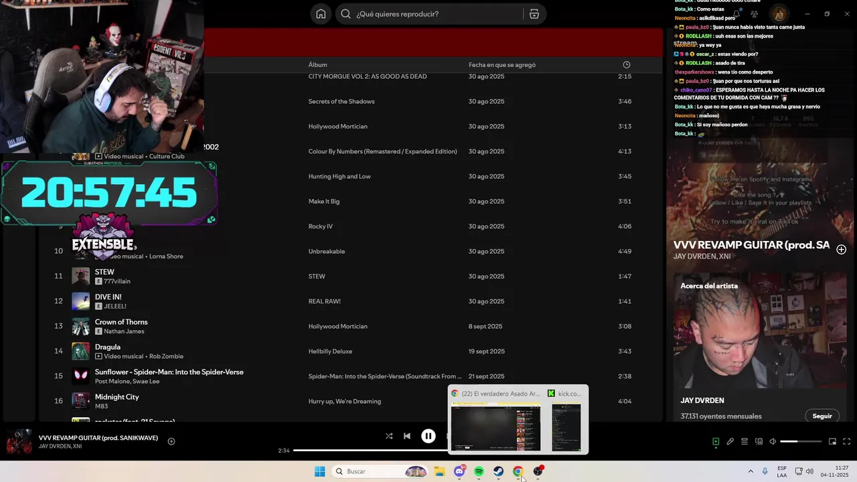Viewport: 857px width, 482px height.
Task: Open artists 'JAY DVRDEN, XNI' under panel title
Action: [702, 256]
